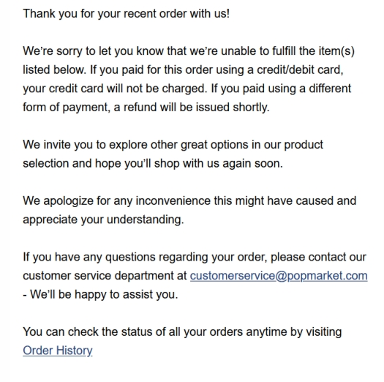Click the "Thank you for your recent order" line
Image resolution: width=384 pixels, height=382 pixels.
126,13
